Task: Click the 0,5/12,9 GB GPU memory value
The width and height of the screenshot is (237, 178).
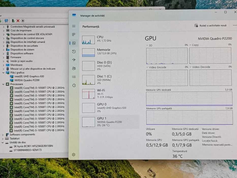Action: pos(157,145)
